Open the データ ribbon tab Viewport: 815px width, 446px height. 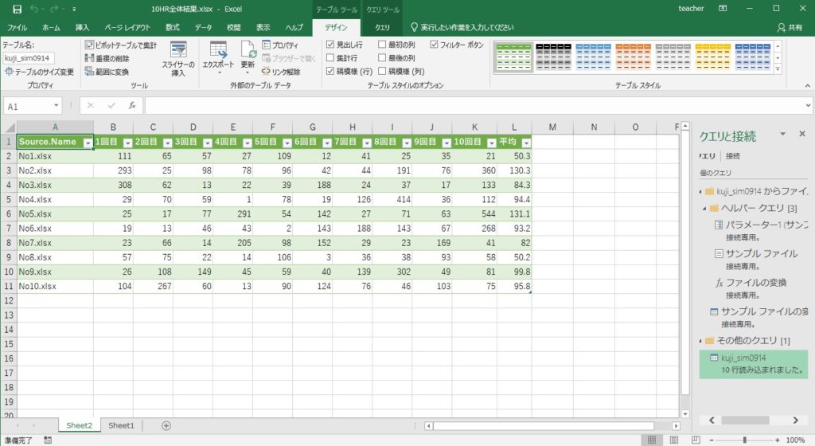click(x=203, y=28)
